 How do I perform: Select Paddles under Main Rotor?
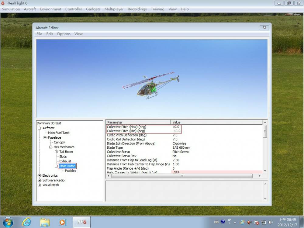71,171
